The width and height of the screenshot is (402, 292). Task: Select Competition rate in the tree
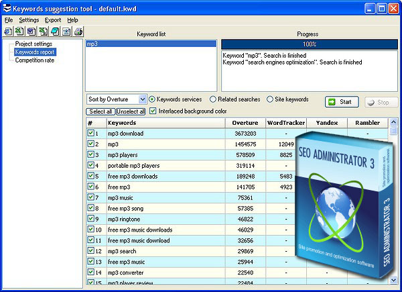(35, 60)
